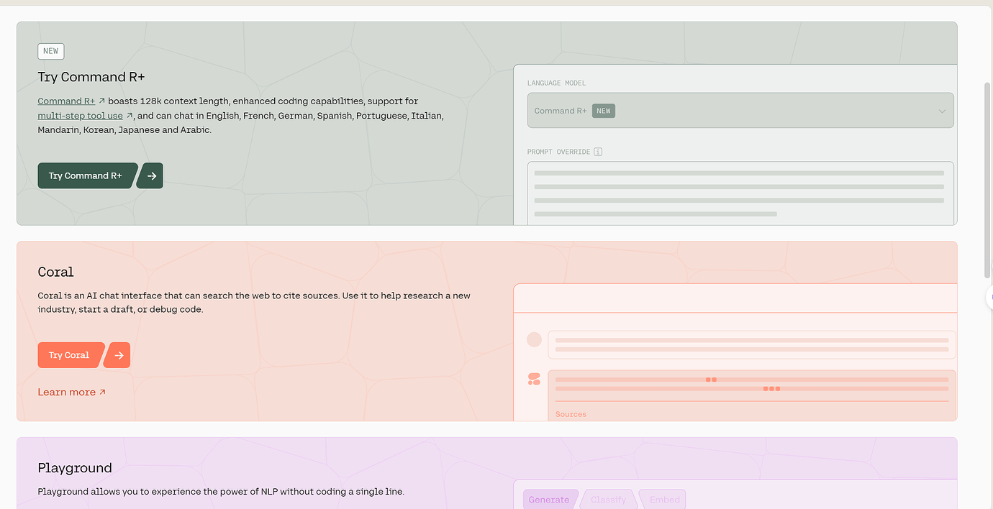Click the external-link arrow after multi-step tool use
Screen dimensions: 993x509
pos(130,116)
